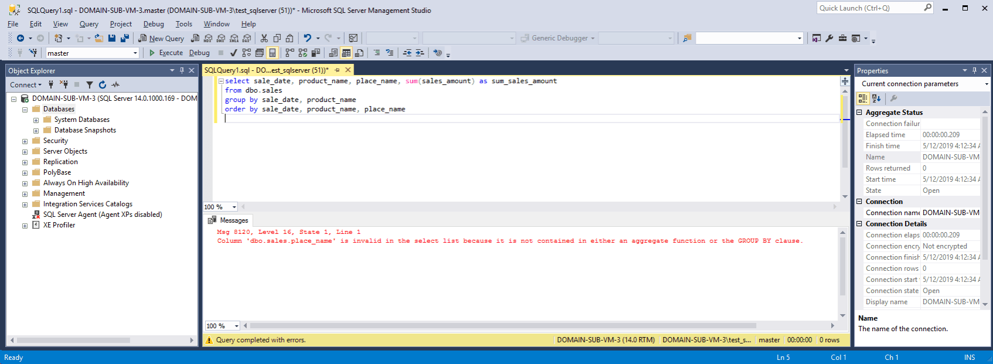The image size is (993, 364).
Task: Enable Alphabetical sort in the Properties panel
Action: point(876,98)
